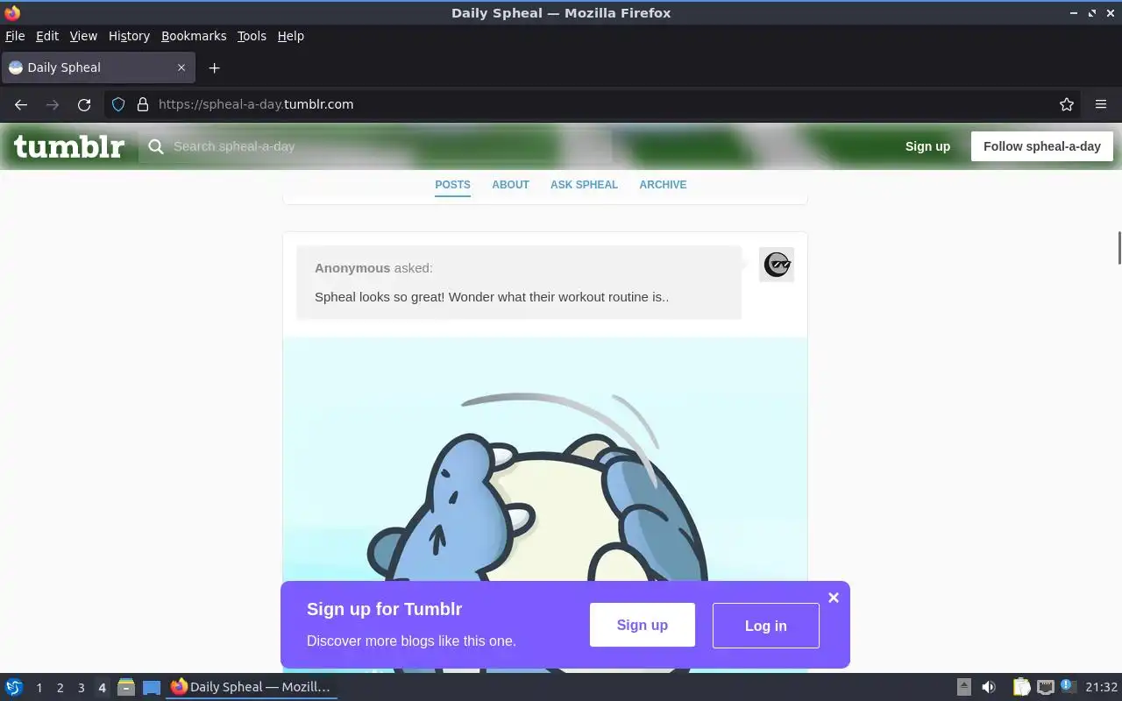Open a new browser tab

click(214, 67)
